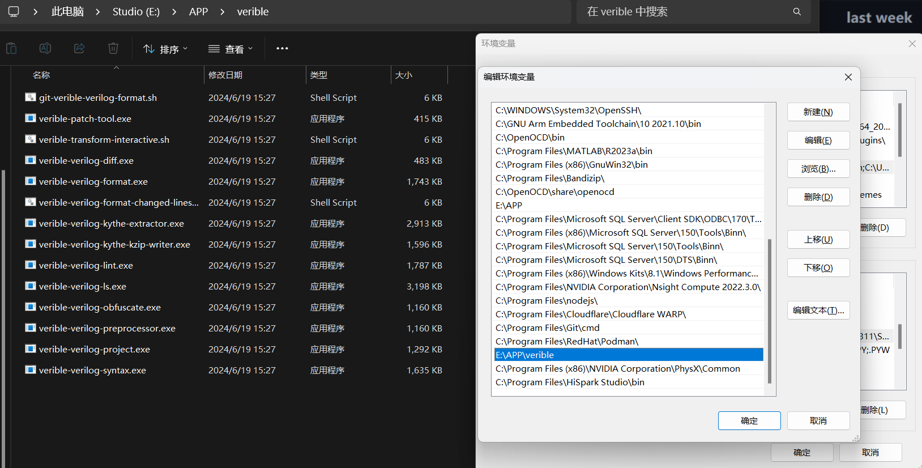Click 删除(D) button in edit dialog
The height and width of the screenshot is (468, 922).
tap(818, 197)
